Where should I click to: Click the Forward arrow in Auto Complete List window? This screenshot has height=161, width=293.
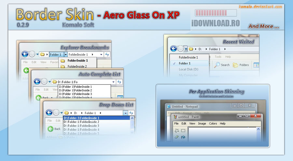(44, 81)
